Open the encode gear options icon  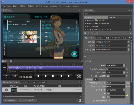click(85, 57)
